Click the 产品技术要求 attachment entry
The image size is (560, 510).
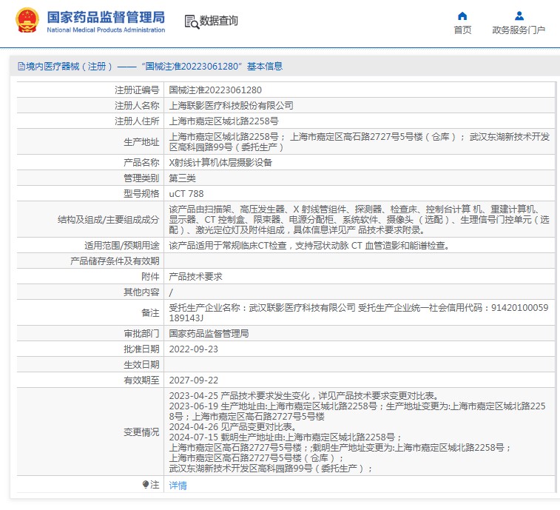coord(195,276)
